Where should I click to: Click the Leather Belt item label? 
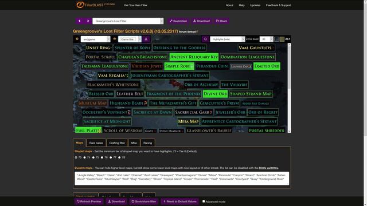(130, 94)
